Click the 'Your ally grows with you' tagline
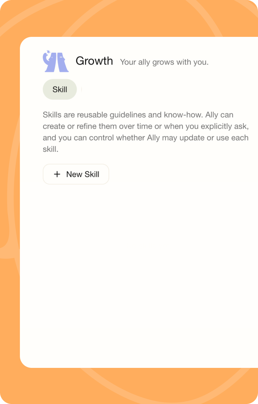Viewport: 258px width, 404px height. pyautogui.click(x=164, y=62)
